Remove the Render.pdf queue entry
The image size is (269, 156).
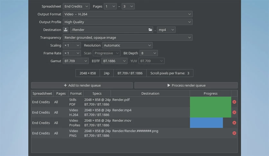pos(234,102)
